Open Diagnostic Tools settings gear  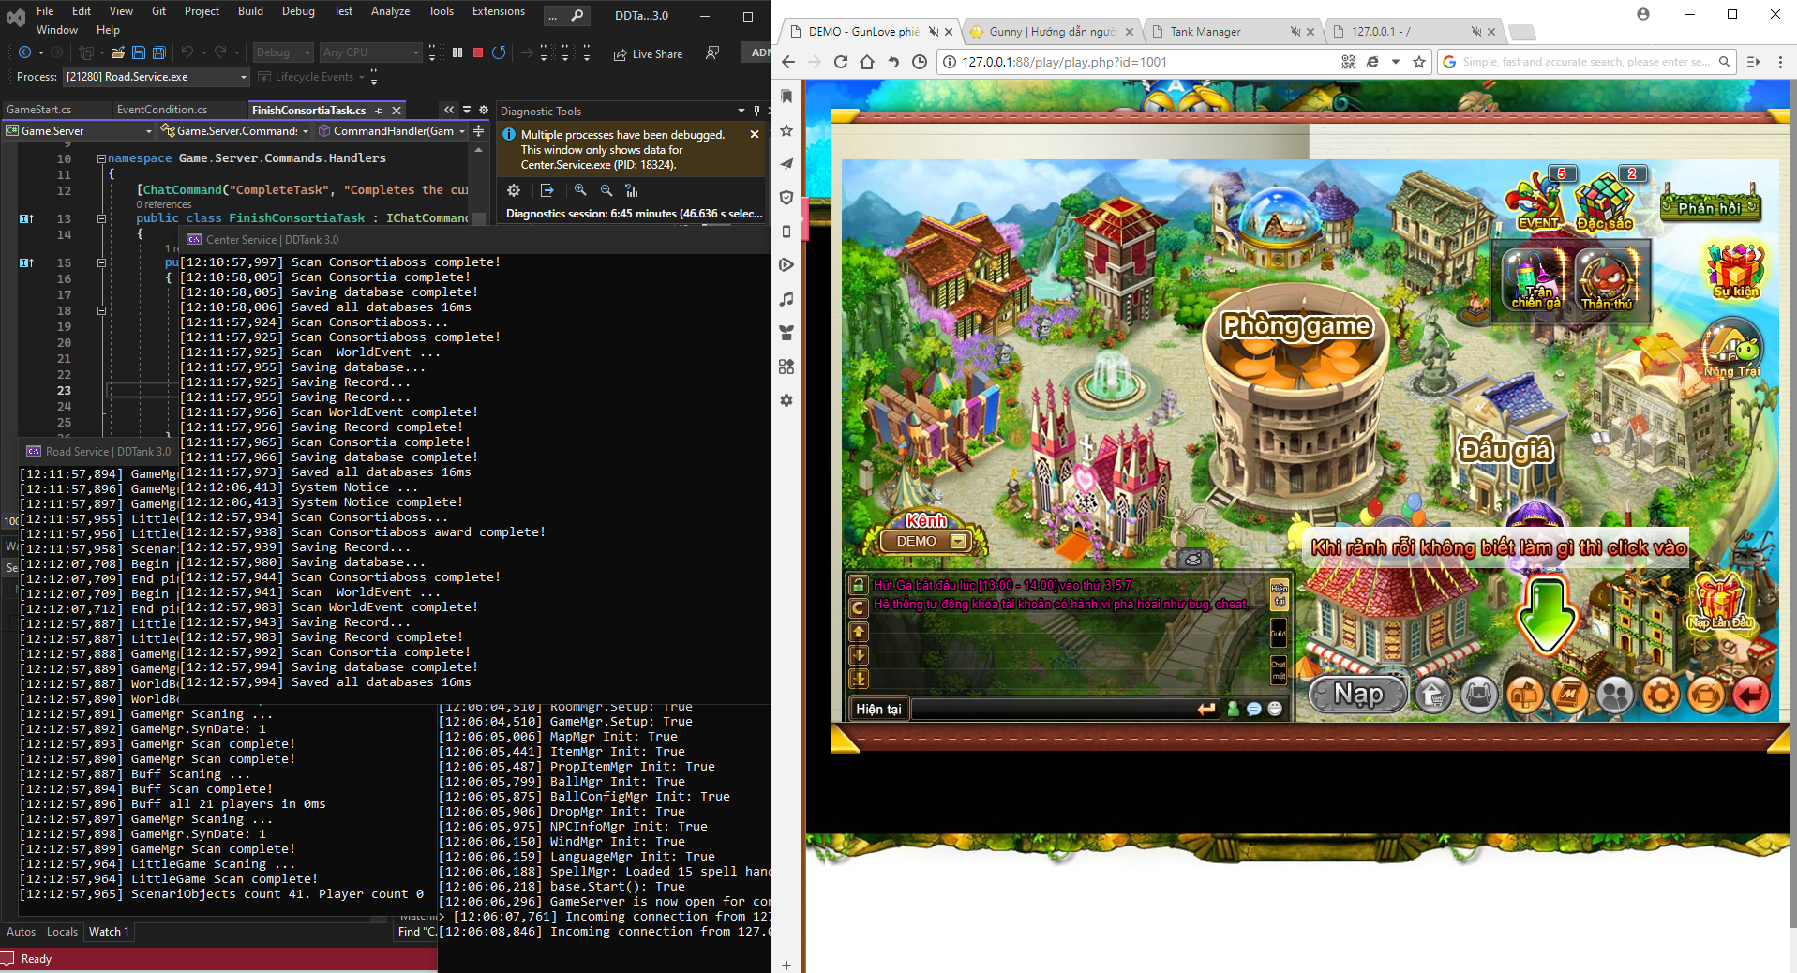pyautogui.click(x=514, y=190)
